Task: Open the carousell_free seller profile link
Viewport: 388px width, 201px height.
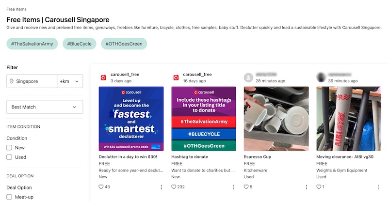Action: [125, 75]
